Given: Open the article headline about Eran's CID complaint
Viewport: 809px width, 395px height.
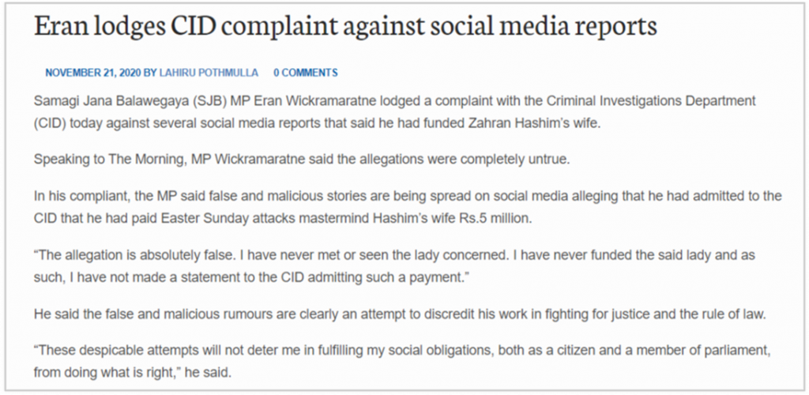Looking at the screenshot, I should [345, 28].
